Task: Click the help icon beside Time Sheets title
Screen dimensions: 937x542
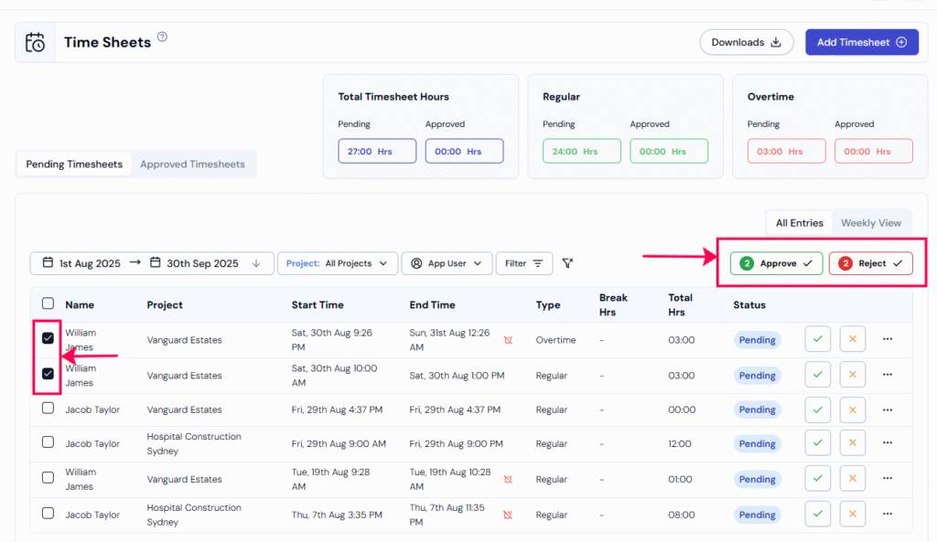Action: tap(162, 37)
